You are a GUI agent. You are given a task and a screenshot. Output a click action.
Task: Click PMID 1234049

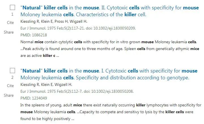tap(34, 98)
